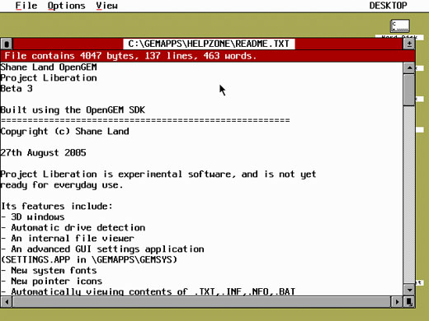Click the line '- New pointer icons'
This screenshot has width=429, height=321.
tap(51, 281)
